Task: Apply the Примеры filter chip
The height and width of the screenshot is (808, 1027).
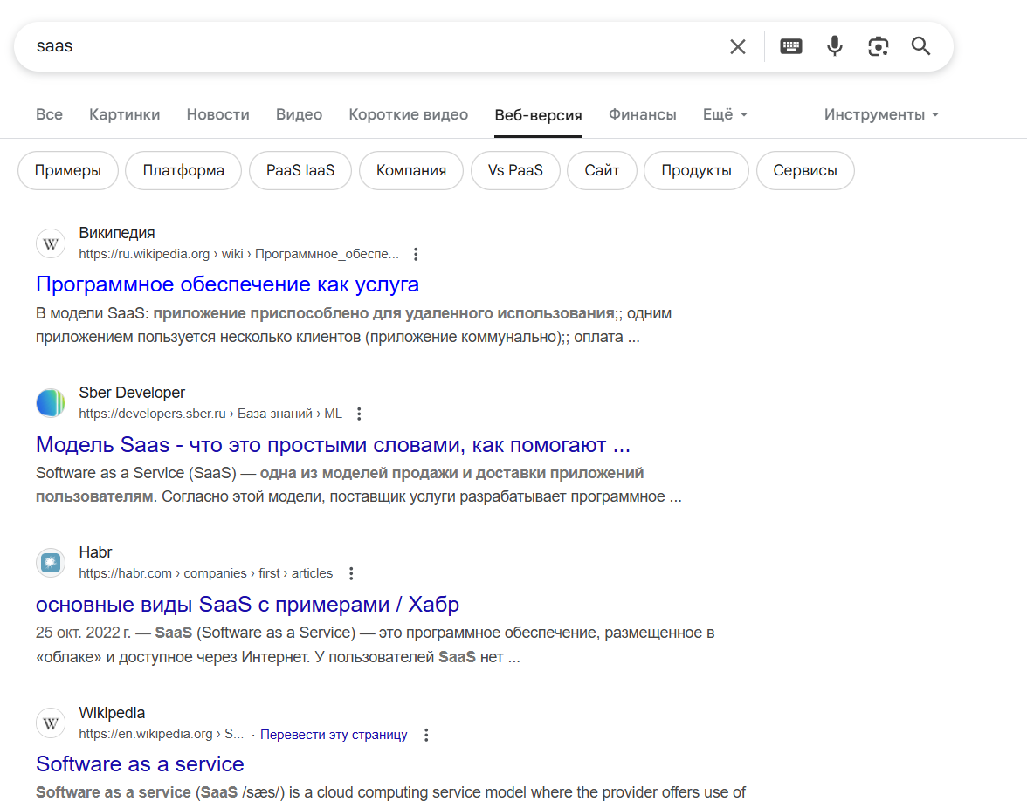Action: tap(68, 171)
